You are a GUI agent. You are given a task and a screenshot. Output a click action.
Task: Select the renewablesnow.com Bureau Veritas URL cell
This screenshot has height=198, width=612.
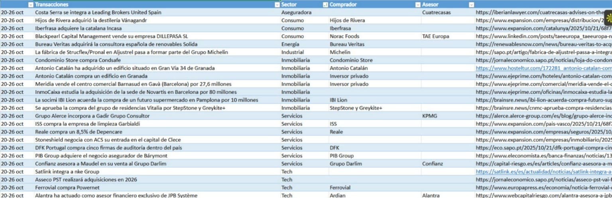(x=543, y=44)
